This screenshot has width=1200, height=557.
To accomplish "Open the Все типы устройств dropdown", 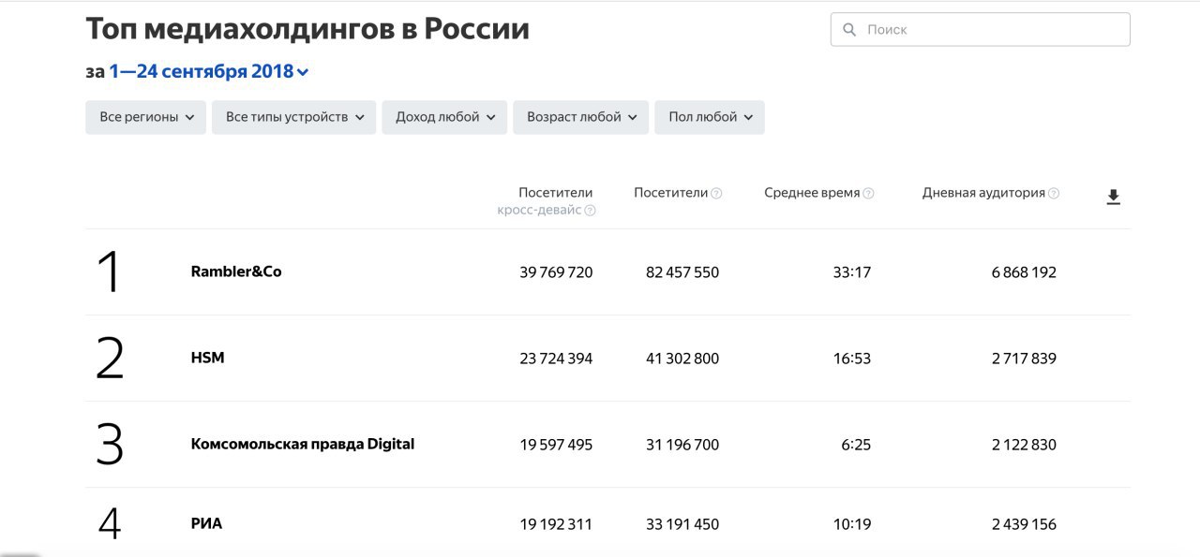I will coord(292,117).
